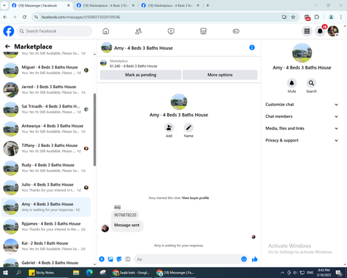Viewport: 347px width, 278px height.
Task: Open File Explorer from the taskbar
Action: point(76,272)
